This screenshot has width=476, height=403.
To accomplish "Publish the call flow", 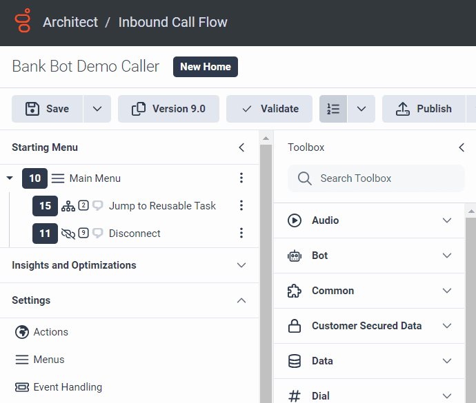I will 424,109.
